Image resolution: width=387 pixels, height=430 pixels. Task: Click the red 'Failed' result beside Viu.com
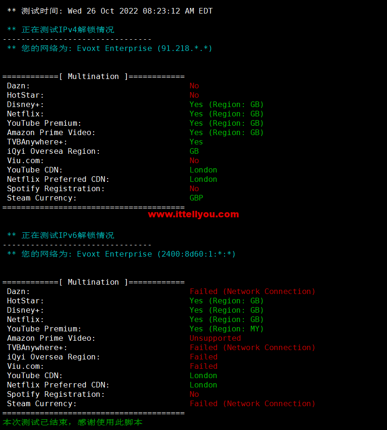203,366
